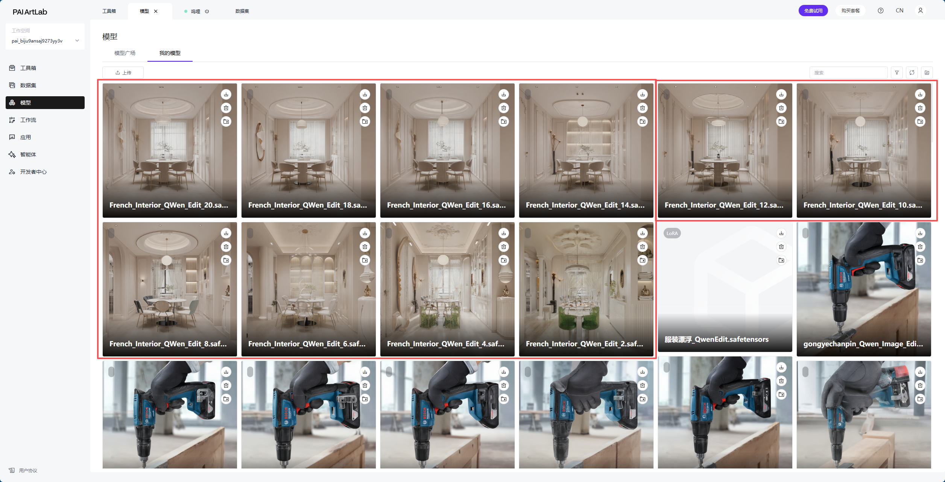
Task: Open the help question mark icon
Action: [881, 11]
